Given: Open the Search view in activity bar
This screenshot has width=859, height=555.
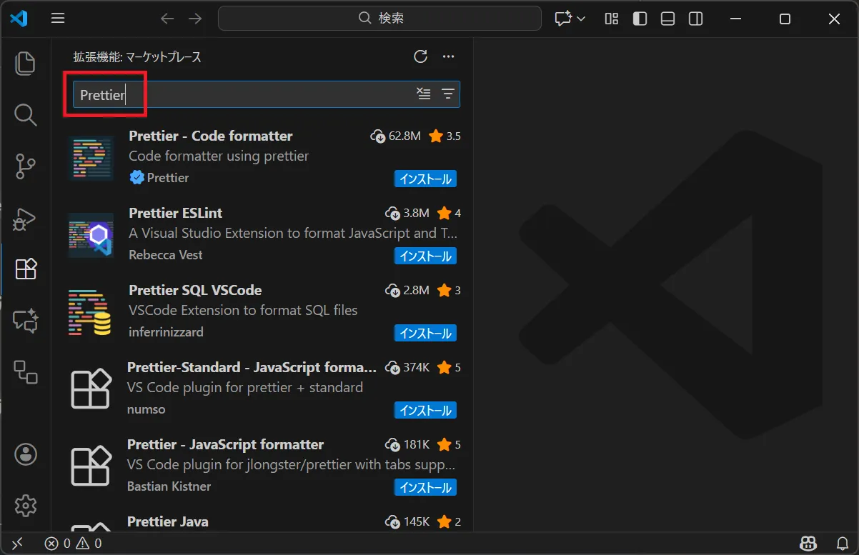Looking at the screenshot, I should pyautogui.click(x=26, y=114).
